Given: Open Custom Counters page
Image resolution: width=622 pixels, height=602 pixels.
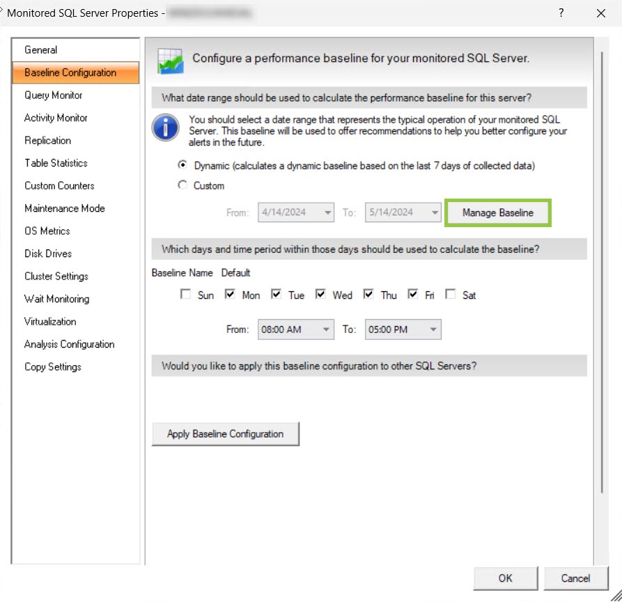Looking at the screenshot, I should pos(75,186).
